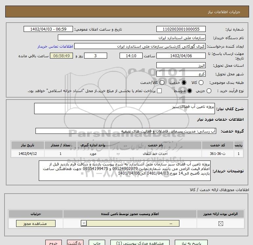Screen dimensions: 253x245
Task: Click the خروج exit button
Action: [x=54, y=243]
